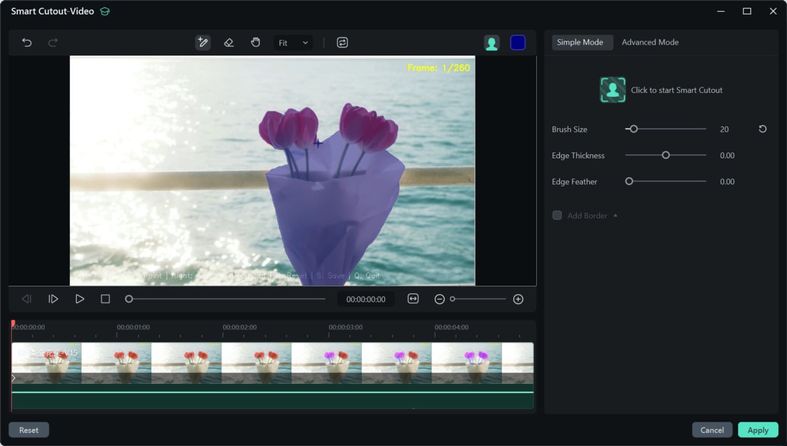Click the Reset button
This screenshot has width=787, height=446.
pos(29,430)
